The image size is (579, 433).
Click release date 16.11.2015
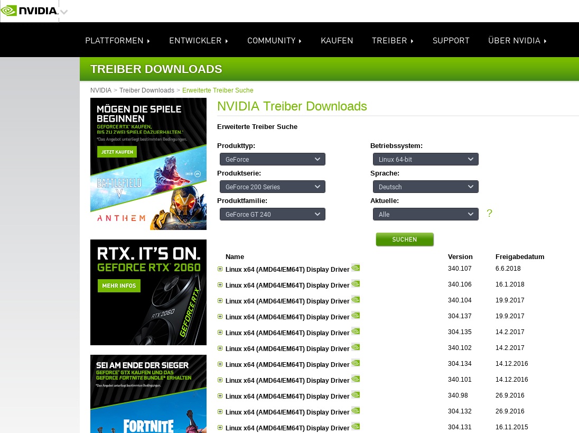coord(512,427)
